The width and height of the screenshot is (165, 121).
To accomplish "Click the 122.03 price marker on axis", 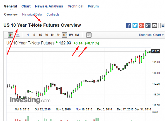I will (155, 51).
